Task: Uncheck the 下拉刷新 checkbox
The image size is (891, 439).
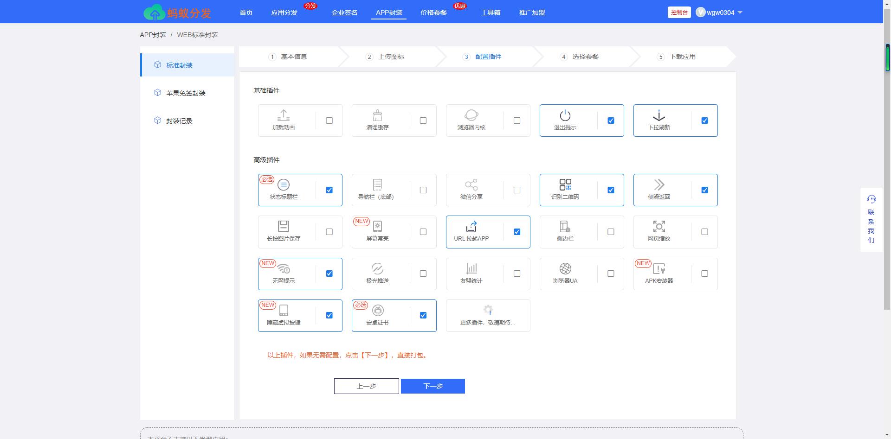Action: tap(704, 121)
